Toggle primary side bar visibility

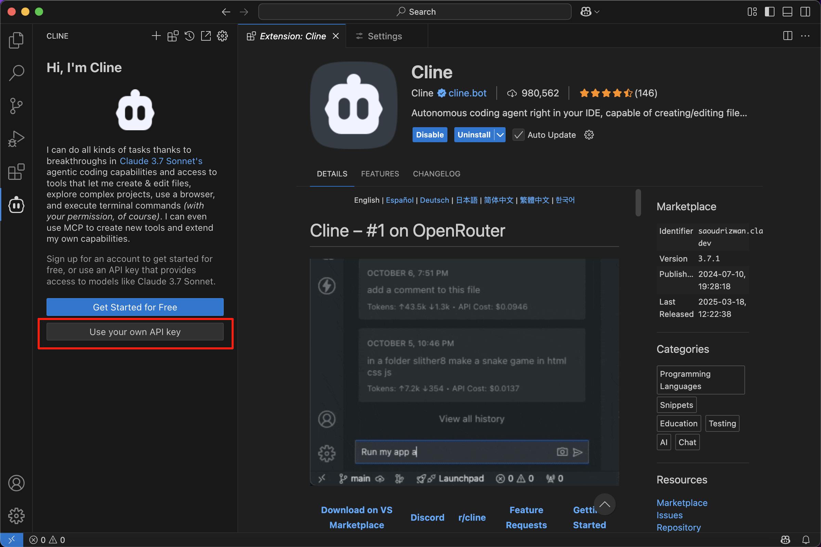click(x=769, y=12)
